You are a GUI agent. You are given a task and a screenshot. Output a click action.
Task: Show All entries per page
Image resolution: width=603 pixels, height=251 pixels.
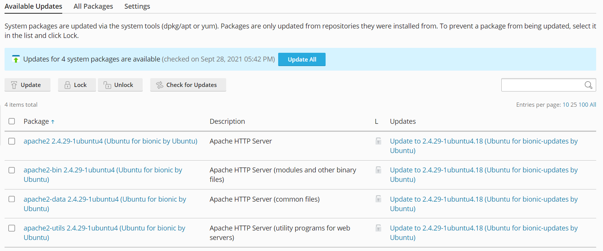[593, 105]
